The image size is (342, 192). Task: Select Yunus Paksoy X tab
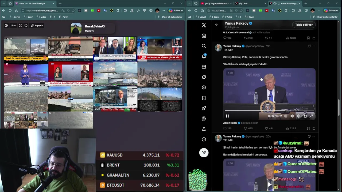(x=285, y=3)
